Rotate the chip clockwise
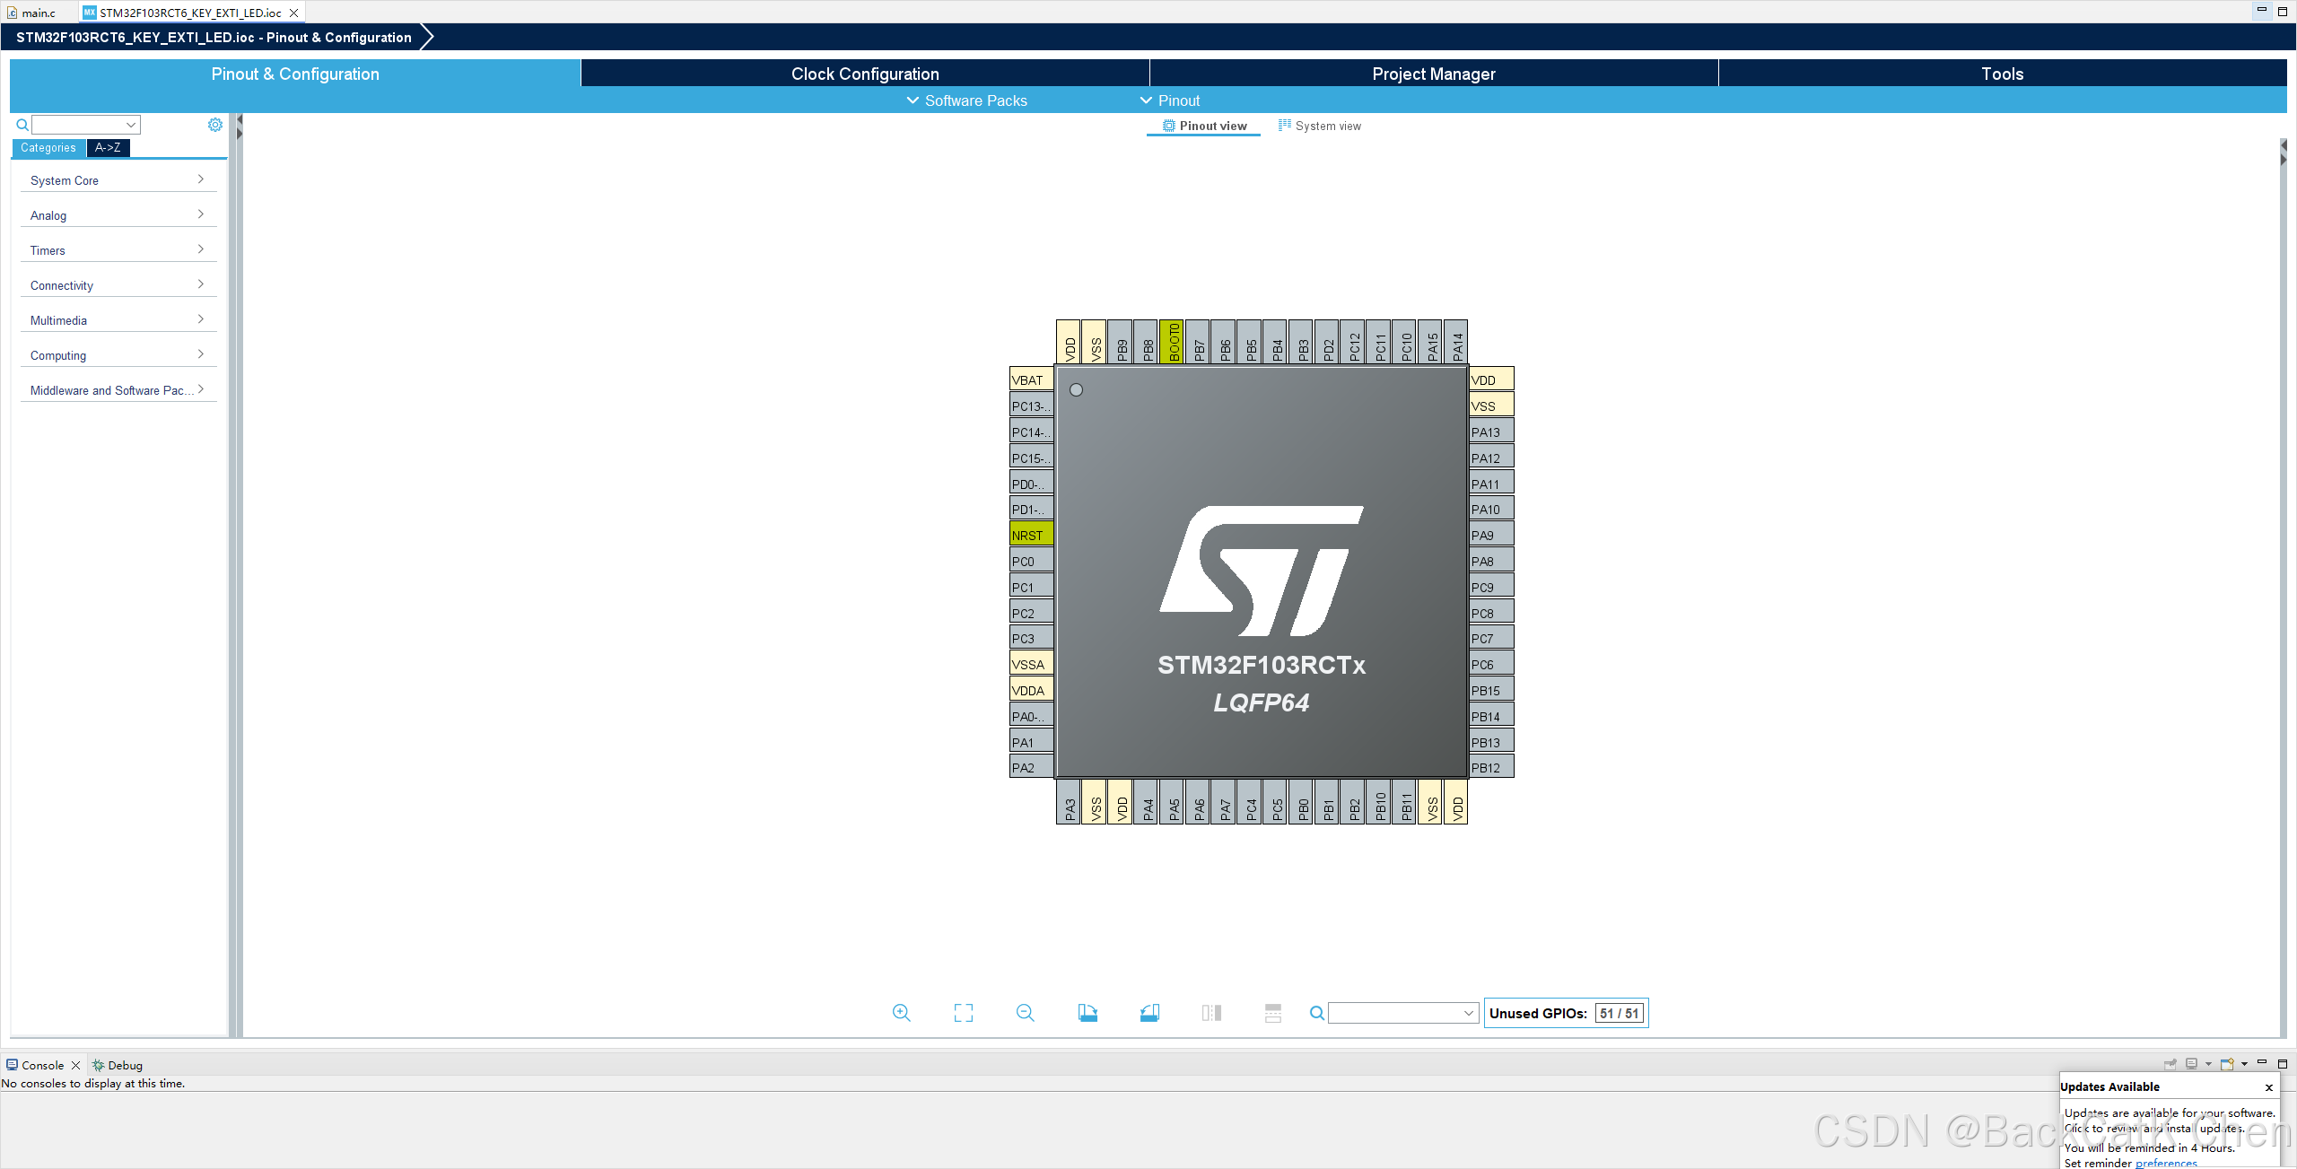 pos(1087,1013)
